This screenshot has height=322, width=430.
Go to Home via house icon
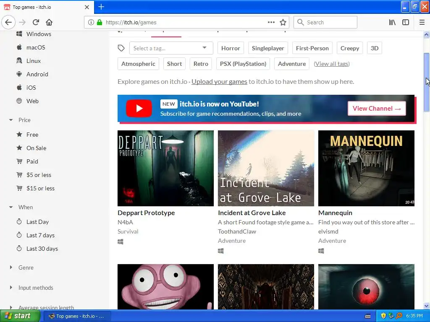click(x=49, y=22)
